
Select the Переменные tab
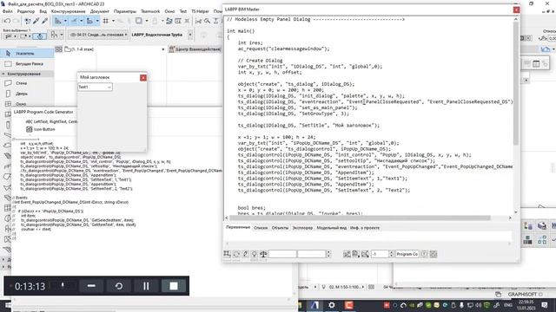[x=238, y=227]
